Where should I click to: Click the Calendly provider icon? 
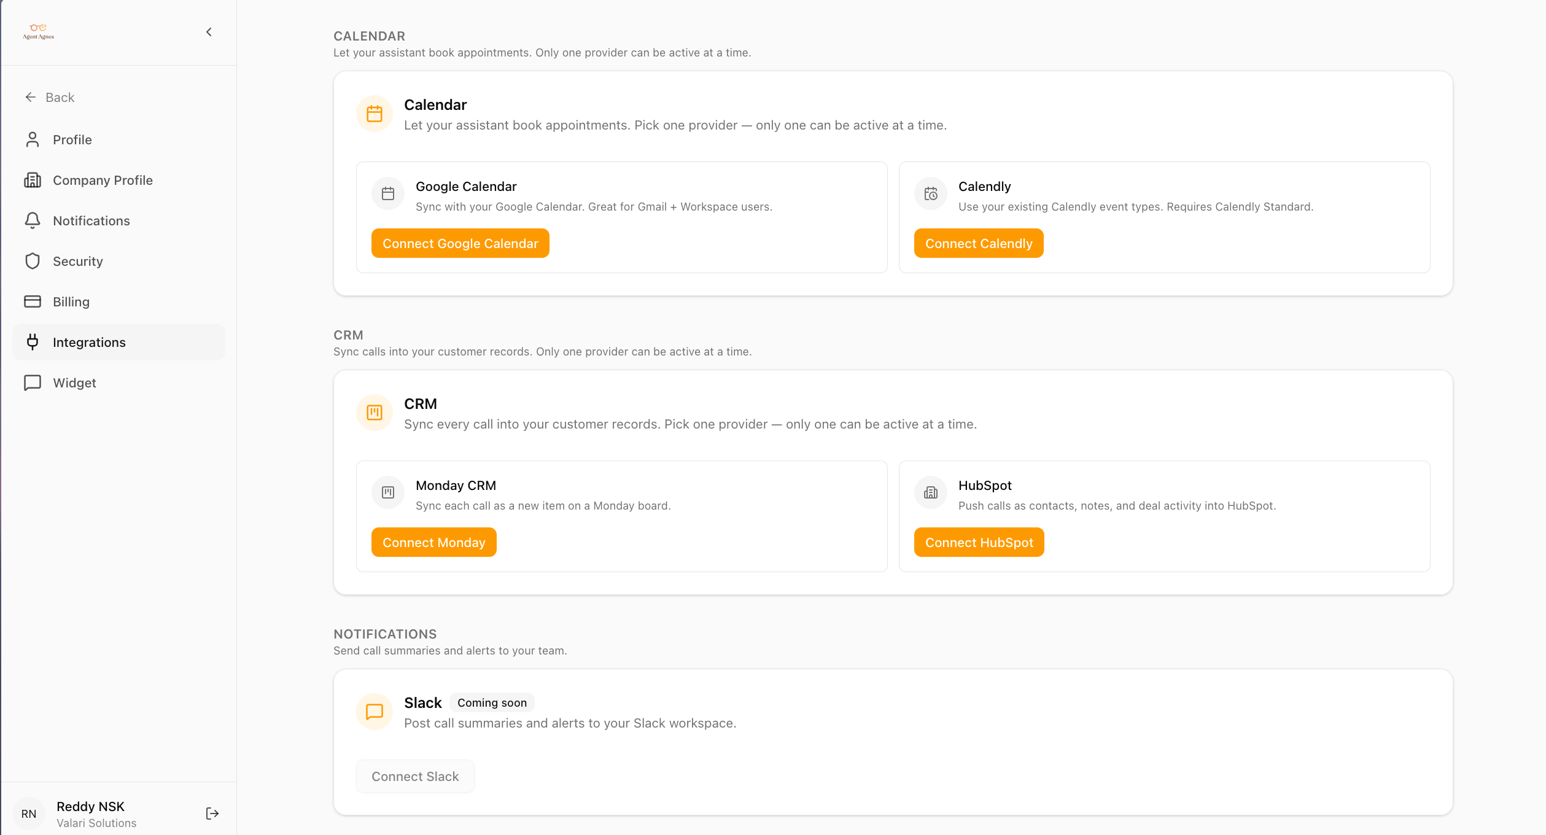tap(931, 194)
